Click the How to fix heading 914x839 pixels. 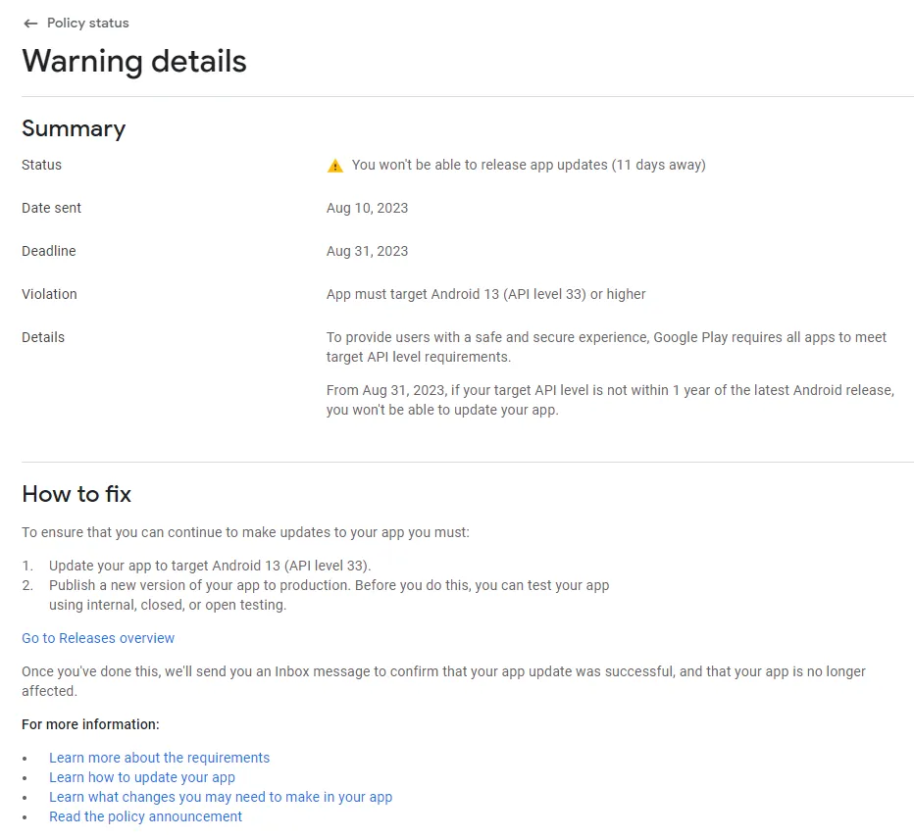click(x=76, y=494)
